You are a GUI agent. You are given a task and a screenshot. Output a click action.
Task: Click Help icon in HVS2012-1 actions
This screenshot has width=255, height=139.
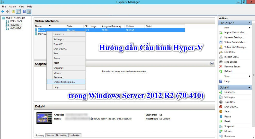click(221, 81)
